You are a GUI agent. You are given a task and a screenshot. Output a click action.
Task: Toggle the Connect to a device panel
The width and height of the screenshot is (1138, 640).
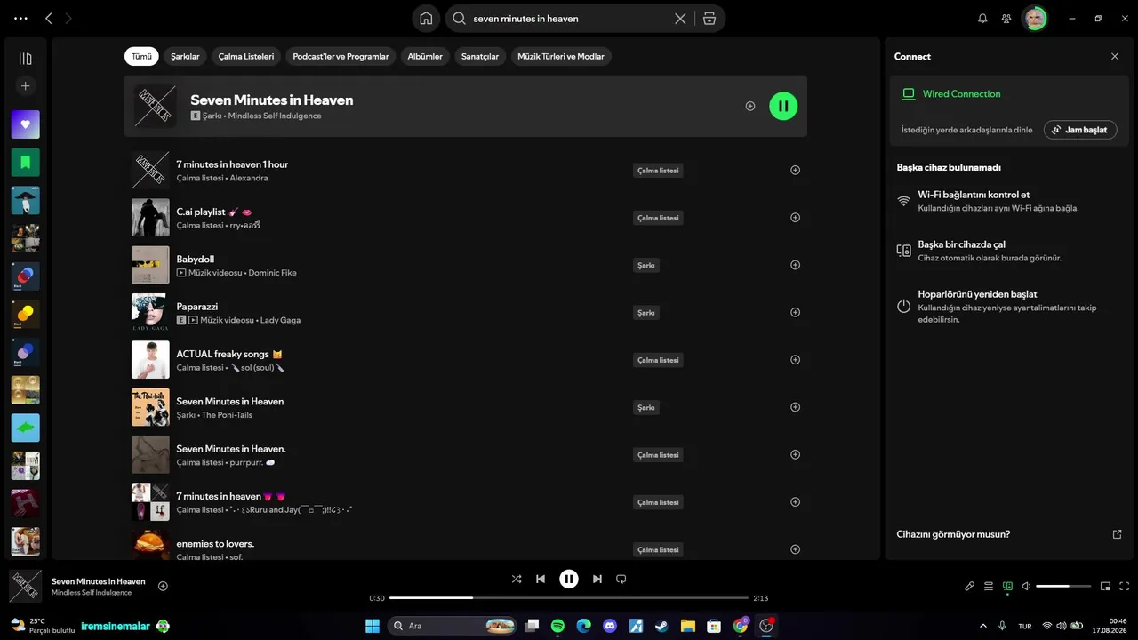[x=1007, y=587]
